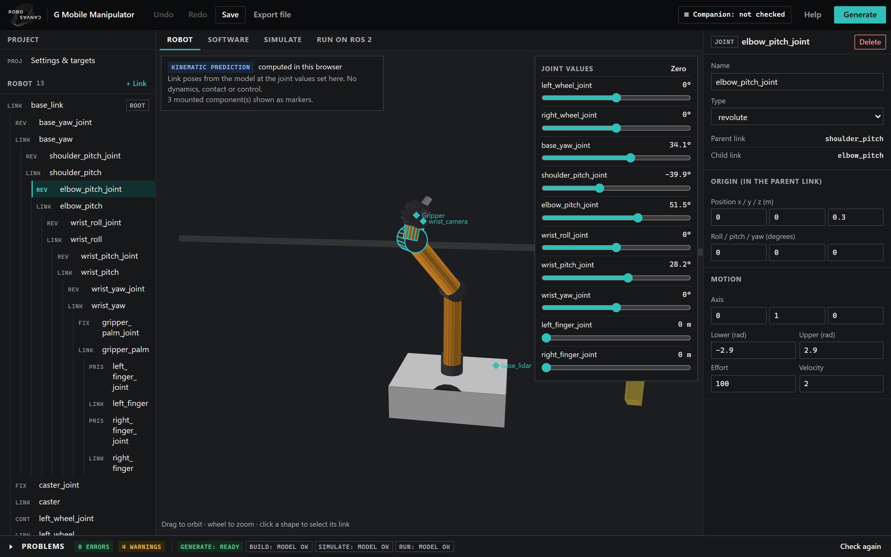Click the 4 WARNINGS badge

[x=141, y=547]
